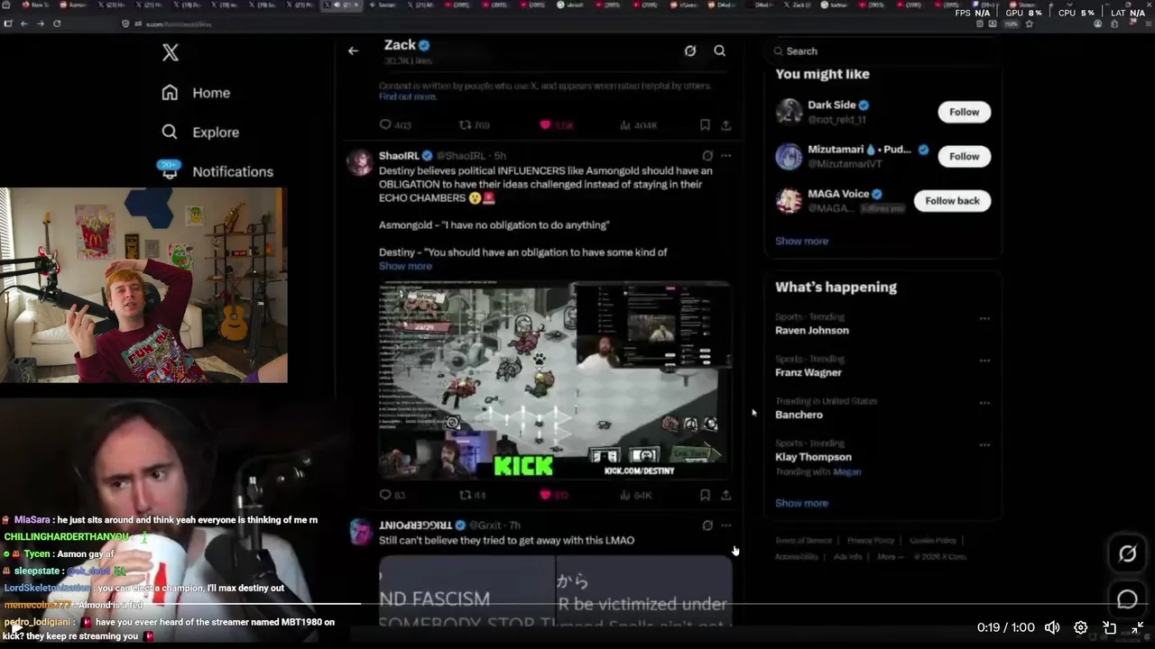Click the back arrow beside Zack

[x=353, y=50]
